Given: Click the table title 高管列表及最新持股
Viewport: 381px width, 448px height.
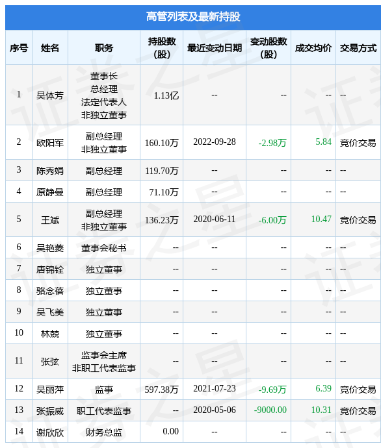Looking at the screenshot, I should [193, 17].
